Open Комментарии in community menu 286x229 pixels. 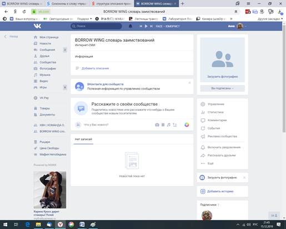pyautogui.click(x=217, y=120)
